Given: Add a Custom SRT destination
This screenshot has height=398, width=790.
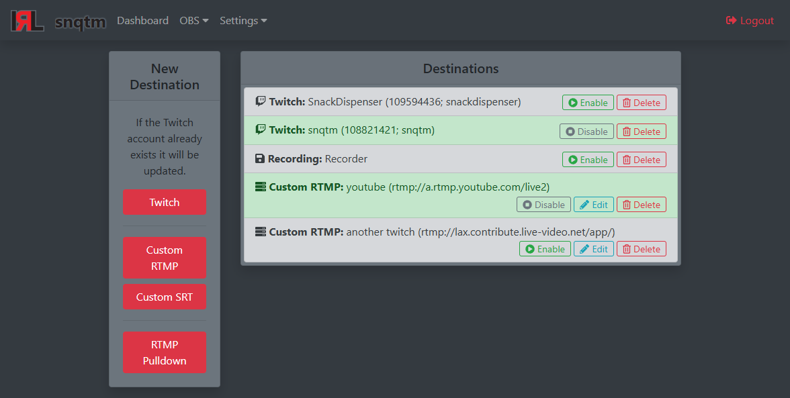Looking at the screenshot, I should click(164, 297).
